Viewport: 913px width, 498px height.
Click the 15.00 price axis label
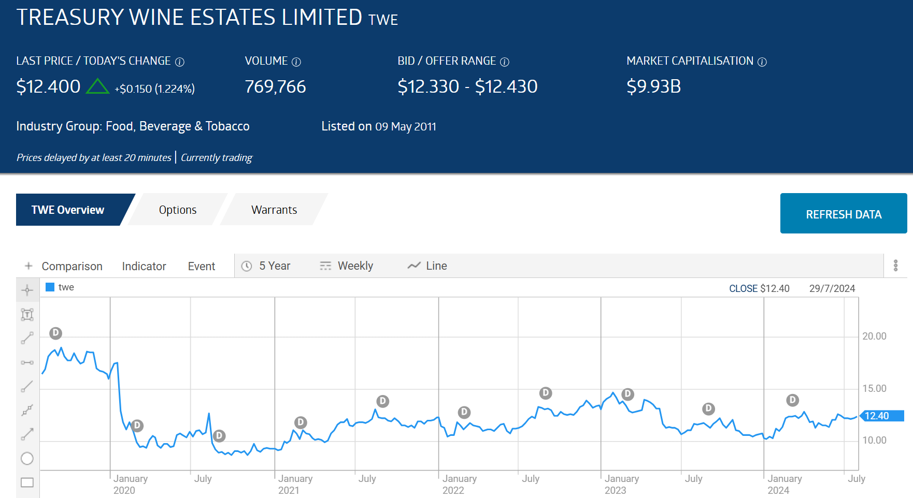tap(874, 389)
